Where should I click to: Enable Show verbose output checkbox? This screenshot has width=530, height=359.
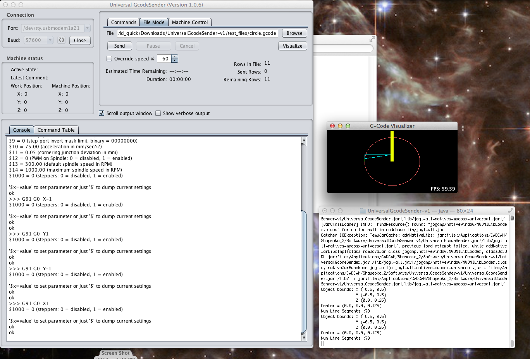[x=158, y=113]
